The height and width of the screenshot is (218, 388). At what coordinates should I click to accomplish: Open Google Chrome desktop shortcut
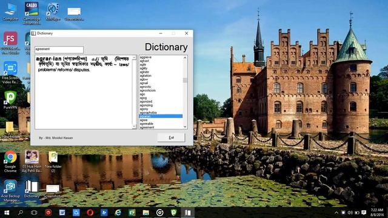pyautogui.click(x=10, y=162)
